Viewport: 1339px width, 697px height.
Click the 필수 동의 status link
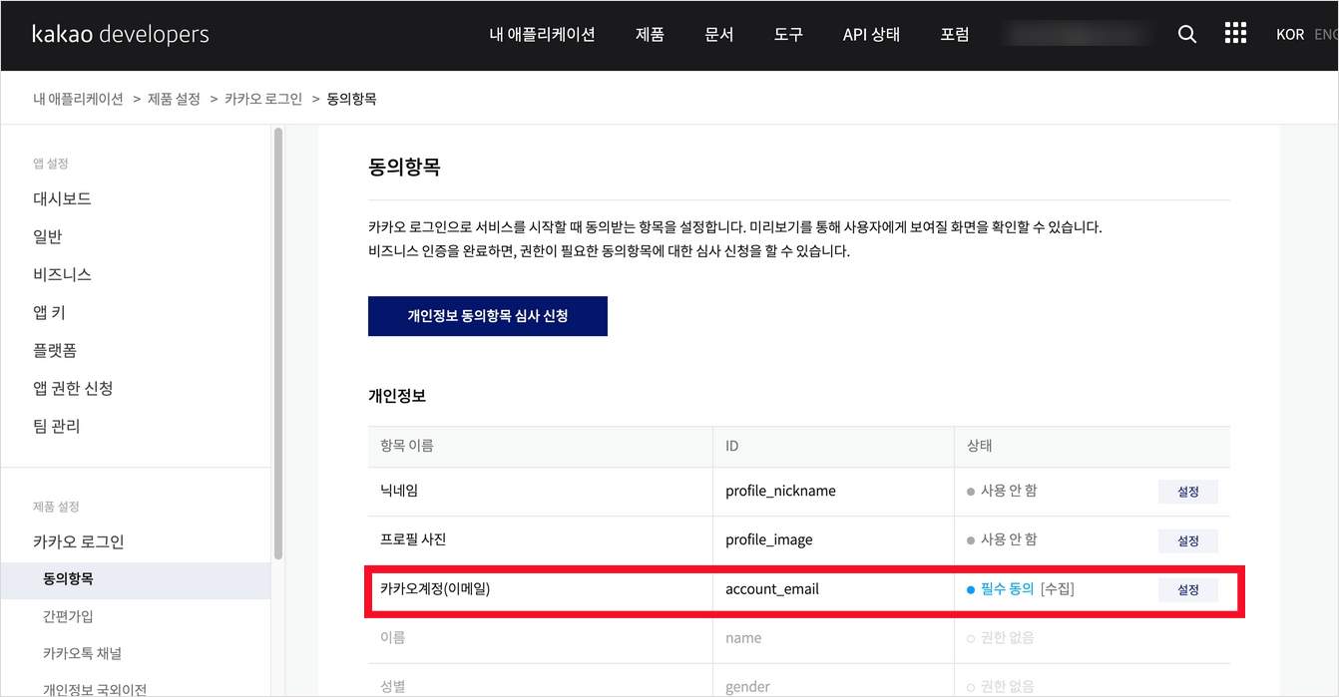pos(1008,589)
